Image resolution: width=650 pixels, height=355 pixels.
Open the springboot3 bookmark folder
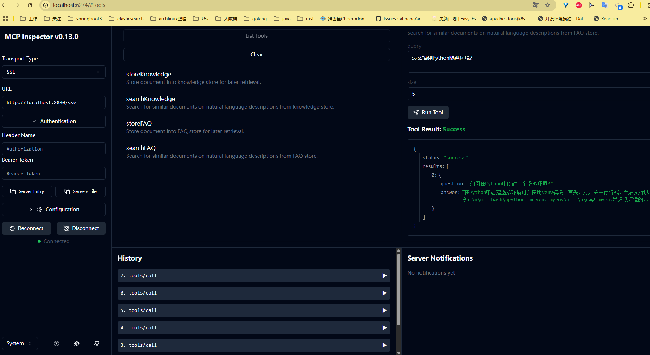pyautogui.click(x=85, y=18)
